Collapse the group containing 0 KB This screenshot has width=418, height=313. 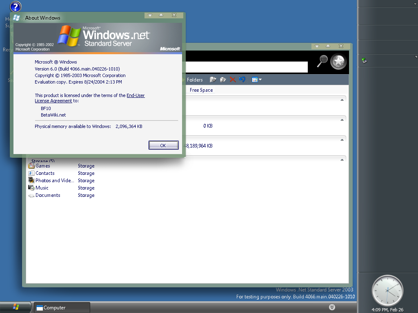(x=342, y=120)
